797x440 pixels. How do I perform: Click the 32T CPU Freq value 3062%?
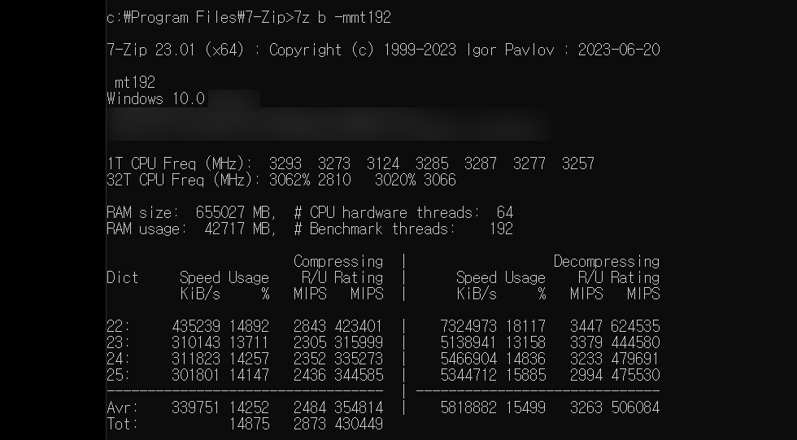290,180
